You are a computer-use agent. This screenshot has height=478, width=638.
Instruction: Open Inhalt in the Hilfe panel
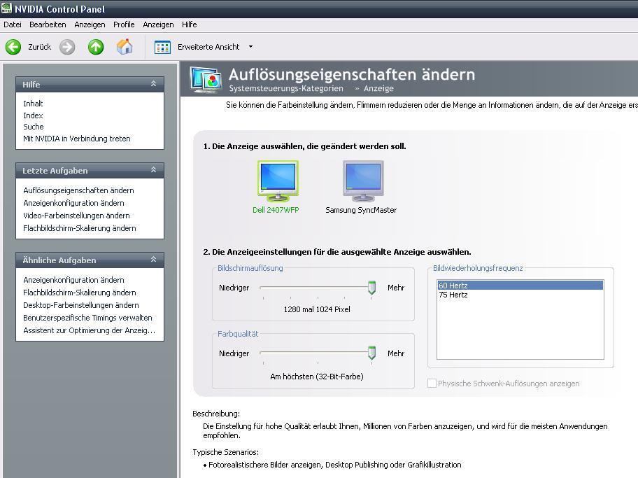tap(33, 104)
